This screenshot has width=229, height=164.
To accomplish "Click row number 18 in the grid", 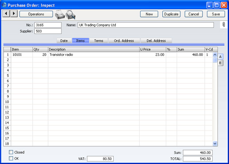I will tap(8, 144).
